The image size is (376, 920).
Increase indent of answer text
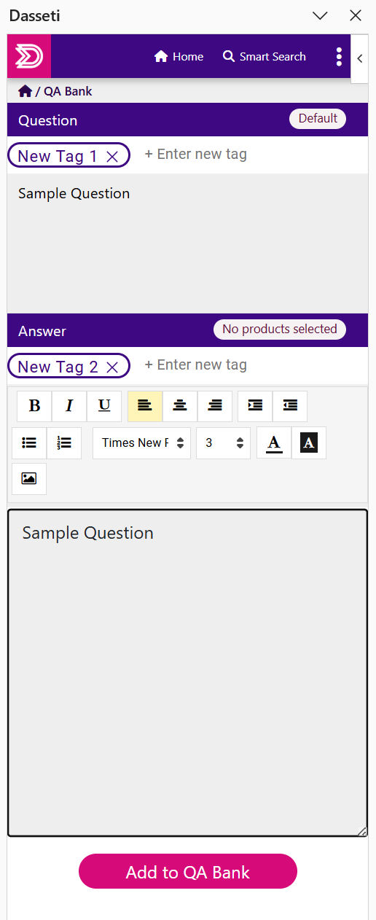tap(255, 407)
